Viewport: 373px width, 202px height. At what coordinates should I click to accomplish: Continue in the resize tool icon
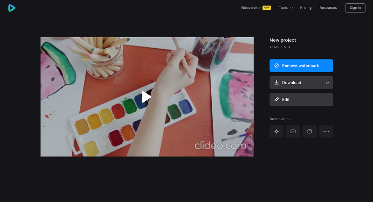(310, 131)
